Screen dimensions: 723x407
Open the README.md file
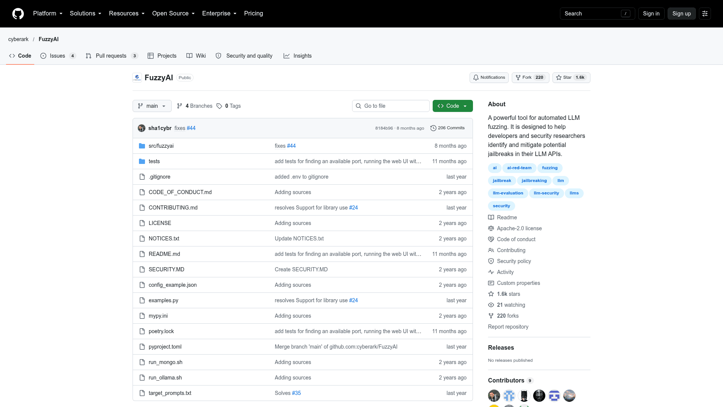pyautogui.click(x=164, y=254)
